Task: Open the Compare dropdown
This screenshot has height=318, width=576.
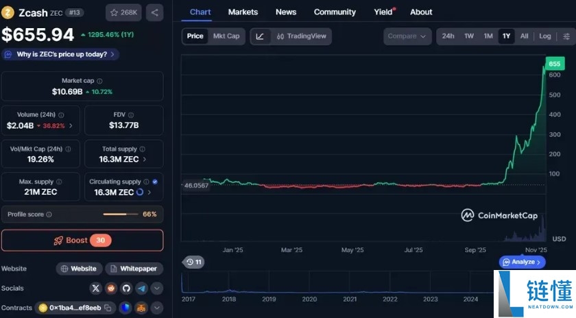Action: [407, 36]
